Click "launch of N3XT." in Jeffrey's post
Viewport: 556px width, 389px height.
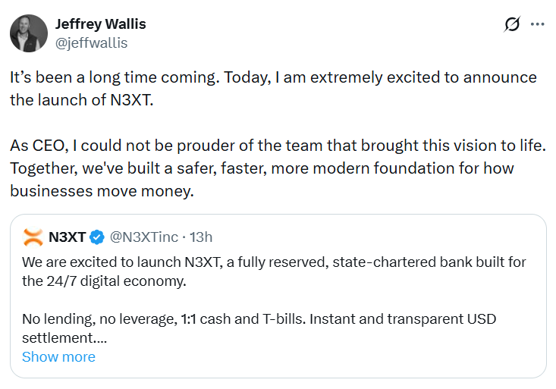click(x=82, y=100)
